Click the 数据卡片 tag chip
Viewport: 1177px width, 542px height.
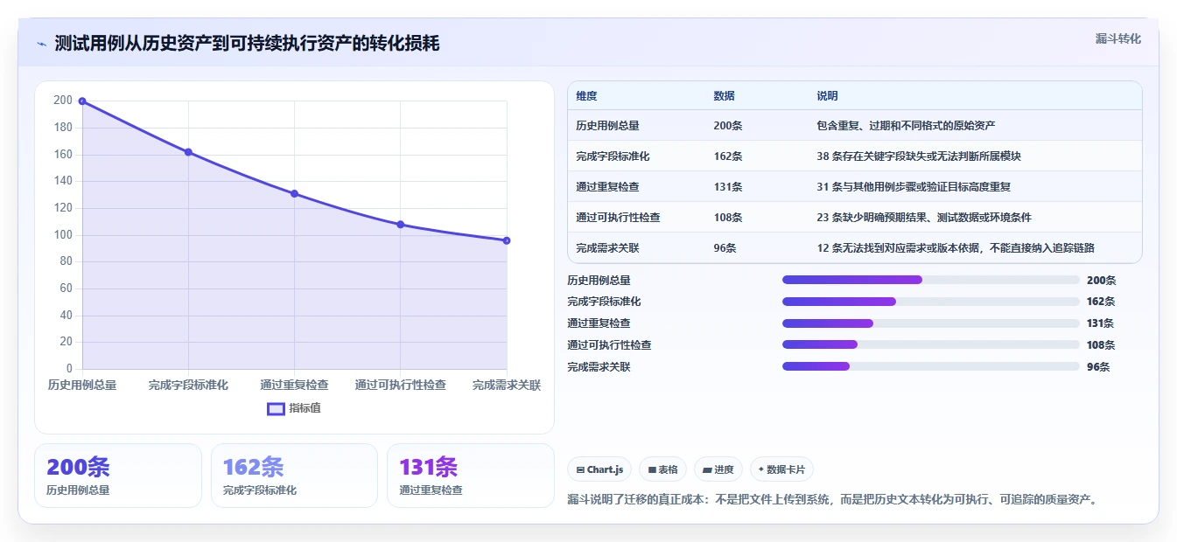tap(781, 469)
